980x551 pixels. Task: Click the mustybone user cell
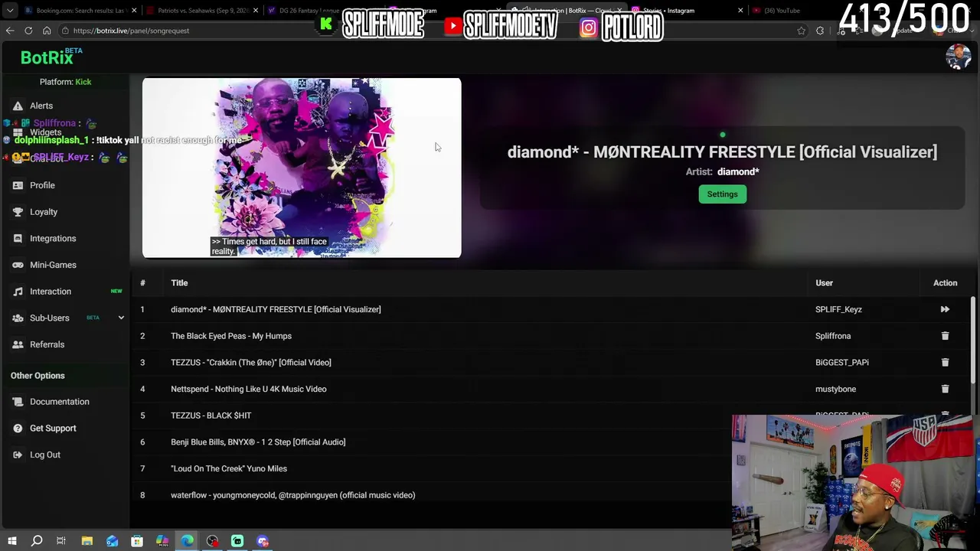(835, 389)
